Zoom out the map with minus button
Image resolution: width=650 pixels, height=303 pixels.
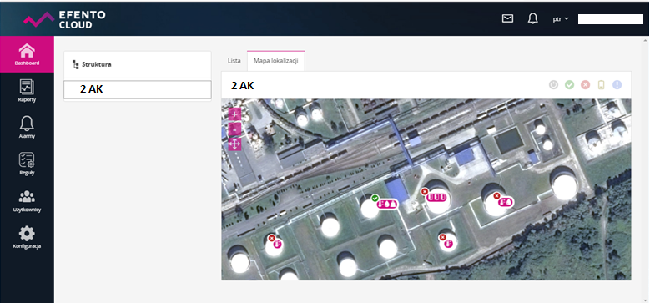click(235, 129)
